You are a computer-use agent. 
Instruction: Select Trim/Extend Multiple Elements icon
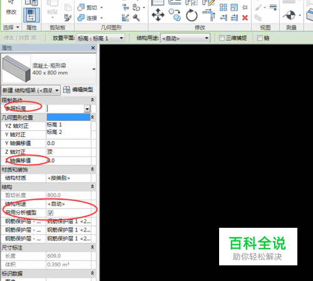click(x=234, y=18)
